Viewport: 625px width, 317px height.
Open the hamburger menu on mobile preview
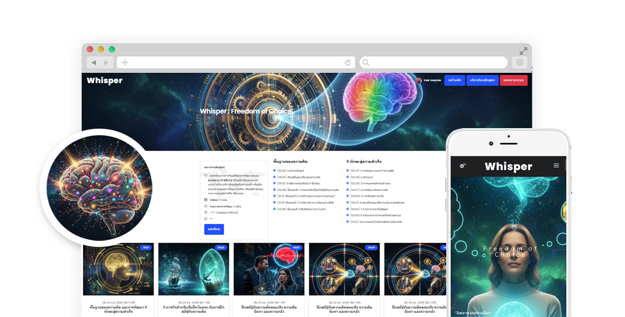click(x=556, y=165)
